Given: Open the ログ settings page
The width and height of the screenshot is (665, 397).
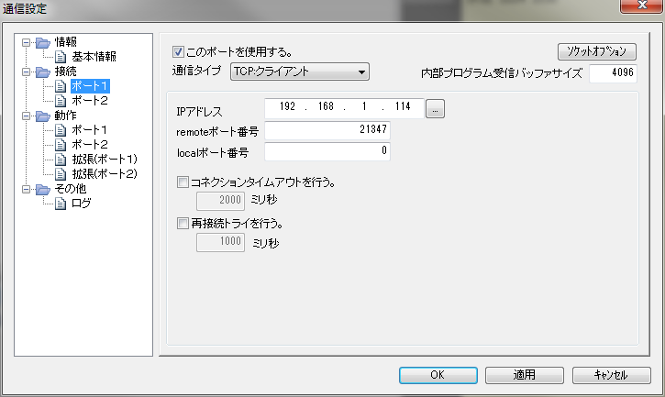Looking at the screenshot, I should [x=81, y=204].
